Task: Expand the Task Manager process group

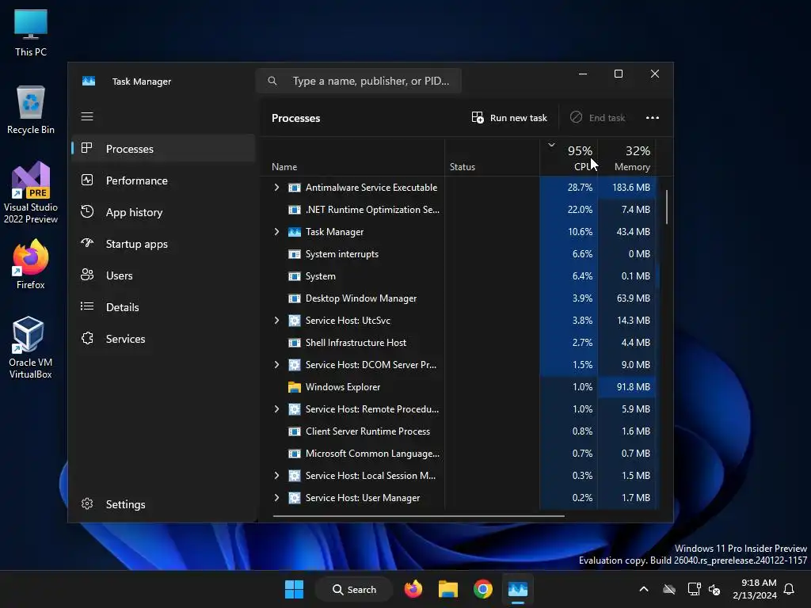Action: point(276,232)
